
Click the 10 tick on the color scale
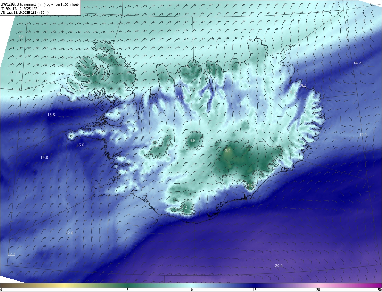coord(191,290)
